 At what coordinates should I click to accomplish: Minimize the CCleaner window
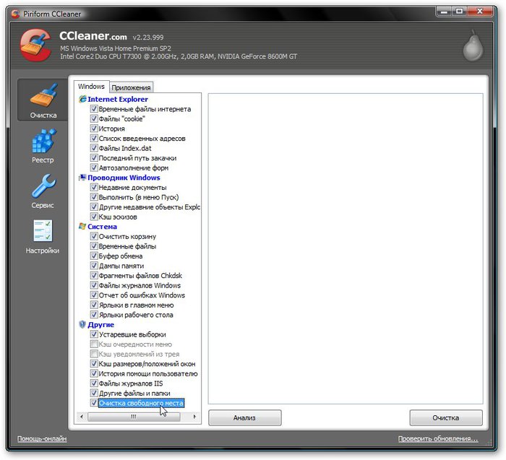445,12
